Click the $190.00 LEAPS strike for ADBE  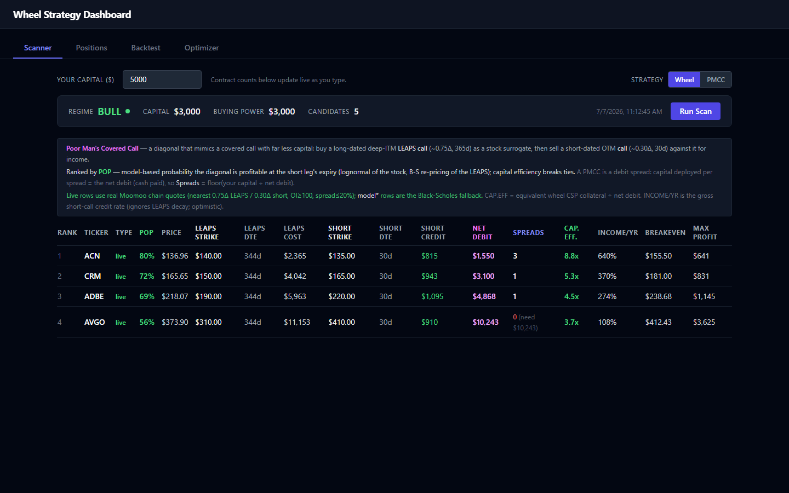click(208, 296)
